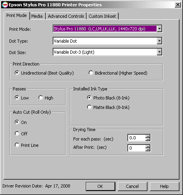Decrease the After Print drying time
Viewport: 183px width, 195px height.
pyautogui.click(x=148, y=150)
